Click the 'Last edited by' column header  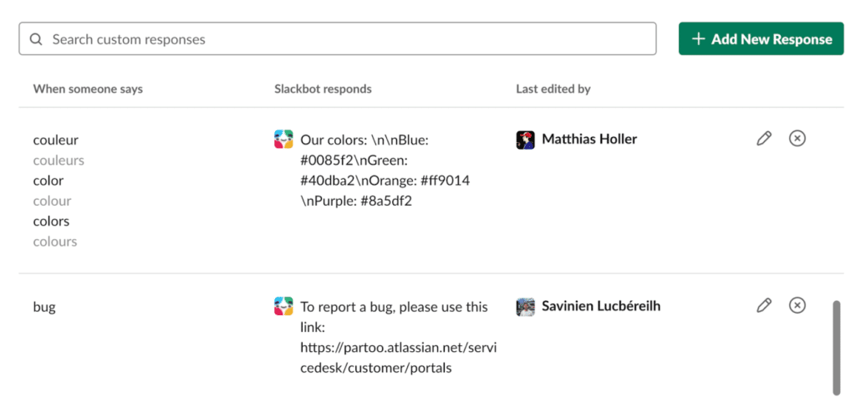coord(553,89)
